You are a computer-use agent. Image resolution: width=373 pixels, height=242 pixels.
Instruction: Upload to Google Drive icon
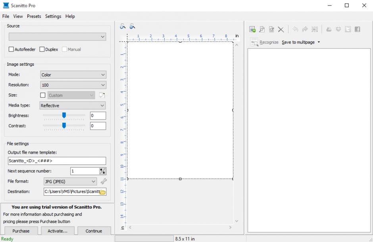[x=329, y=29]
